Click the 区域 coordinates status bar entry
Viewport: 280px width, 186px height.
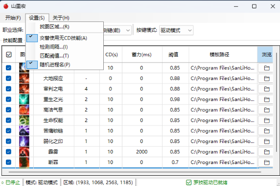click(x=98, y=183)
